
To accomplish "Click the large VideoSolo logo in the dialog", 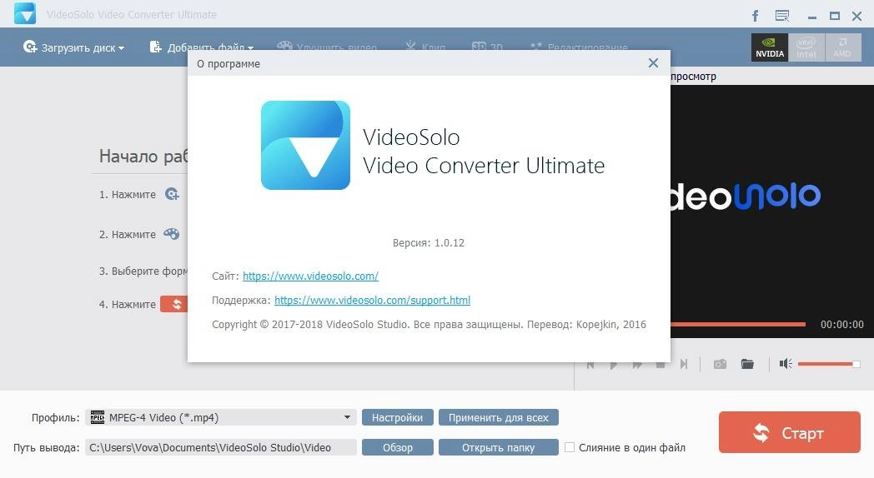I will pos(305,145).
